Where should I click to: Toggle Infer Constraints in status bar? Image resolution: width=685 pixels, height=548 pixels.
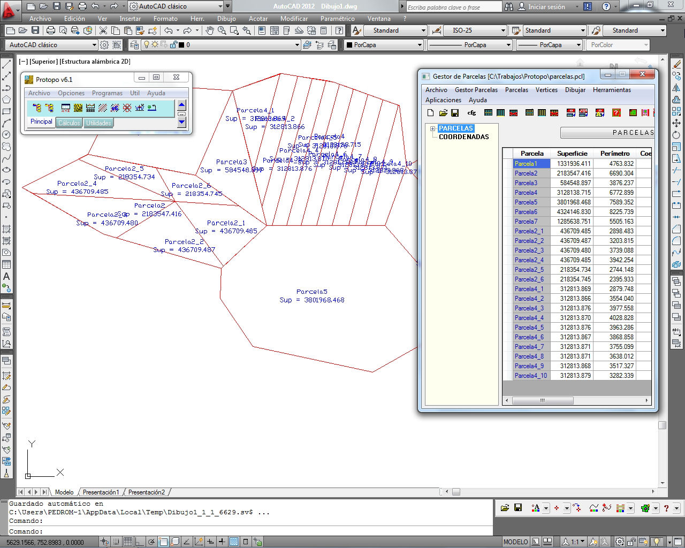[x=105, y=542]
